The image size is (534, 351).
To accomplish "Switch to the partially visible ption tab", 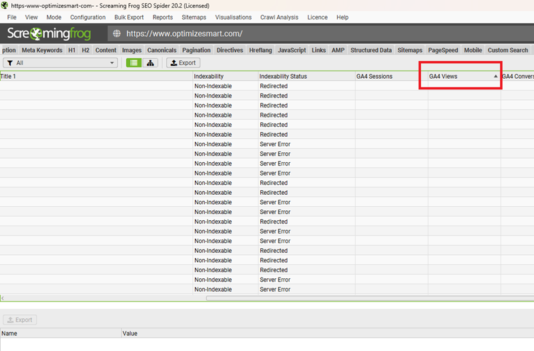I will [x=9, y=50].
